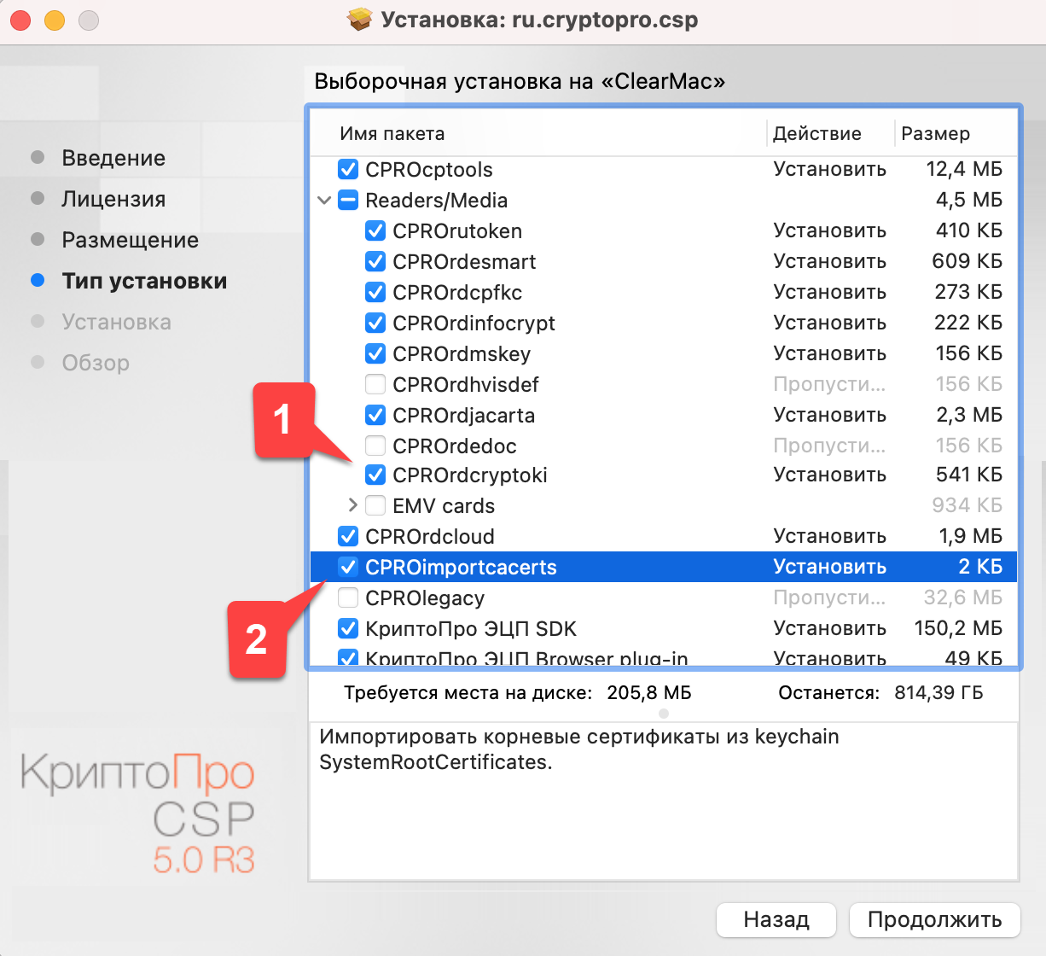Select the CPROimportcacerts package name
Image resolution: width=1046 pixels, height=956 pixels.
(x=461, y=567)
